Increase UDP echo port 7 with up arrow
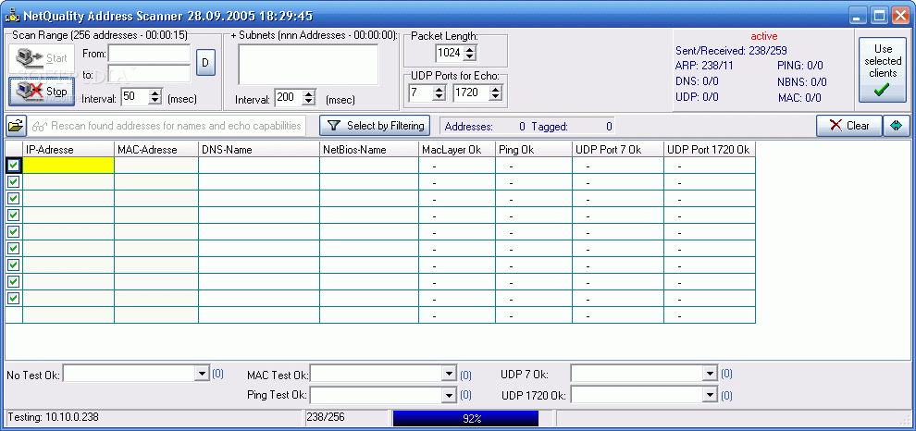This screenshot has height=431, width=916. click(x=439, y=89)
